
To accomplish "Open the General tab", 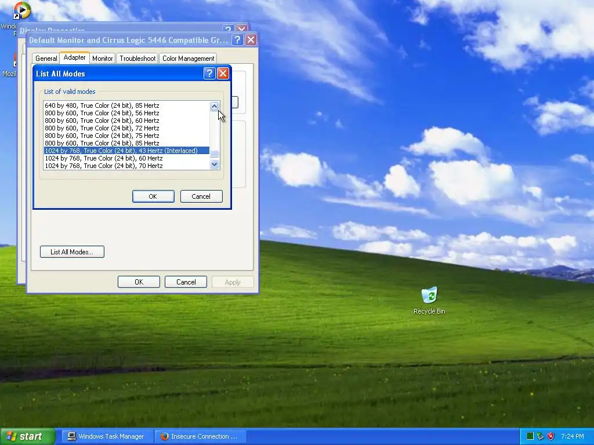I will [46, 59].
